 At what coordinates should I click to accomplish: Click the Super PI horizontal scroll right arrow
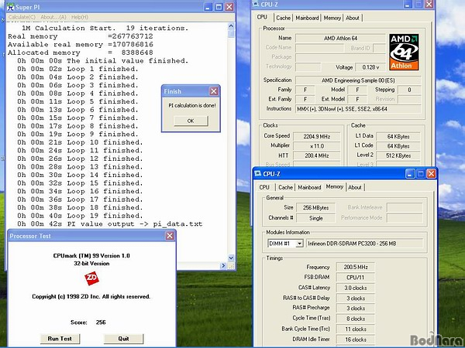[224, 266]
